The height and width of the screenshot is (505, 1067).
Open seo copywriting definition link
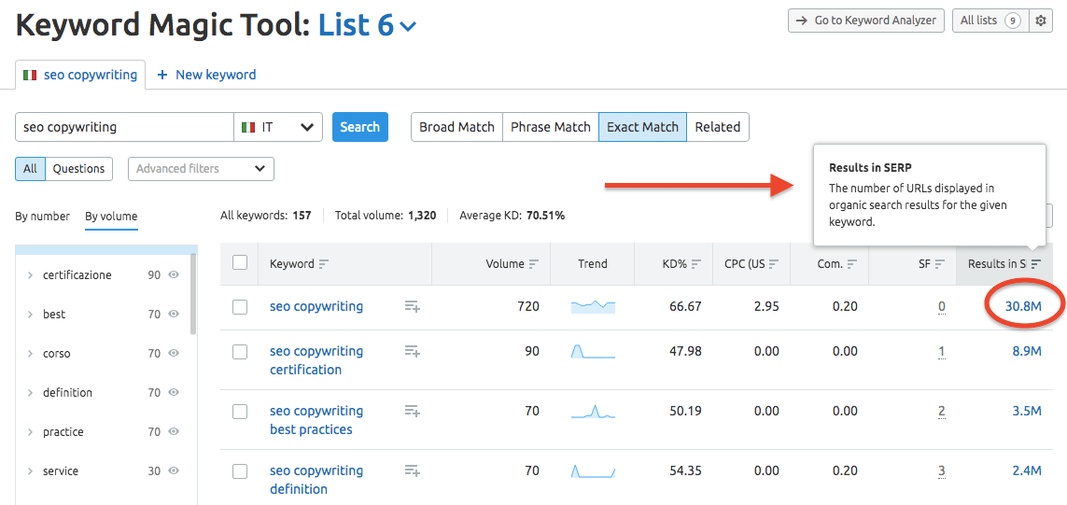[316, 480]
